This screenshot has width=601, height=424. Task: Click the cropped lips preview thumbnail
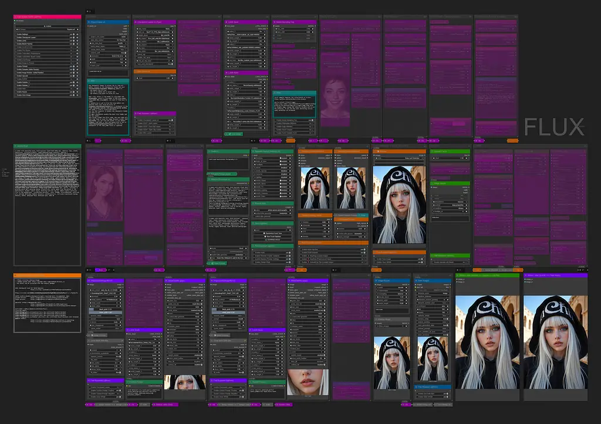pos(308,382)
